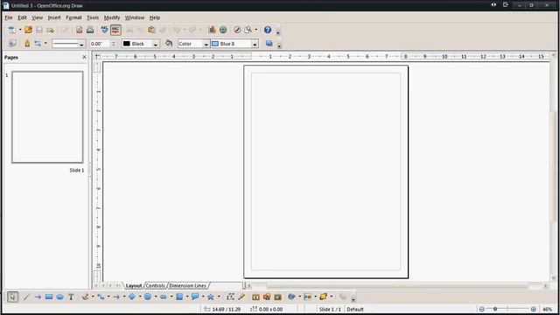Open the View menu

(x=37, y=17)
